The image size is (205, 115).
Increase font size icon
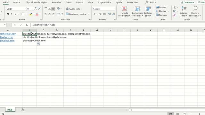[x=36, y=9]
